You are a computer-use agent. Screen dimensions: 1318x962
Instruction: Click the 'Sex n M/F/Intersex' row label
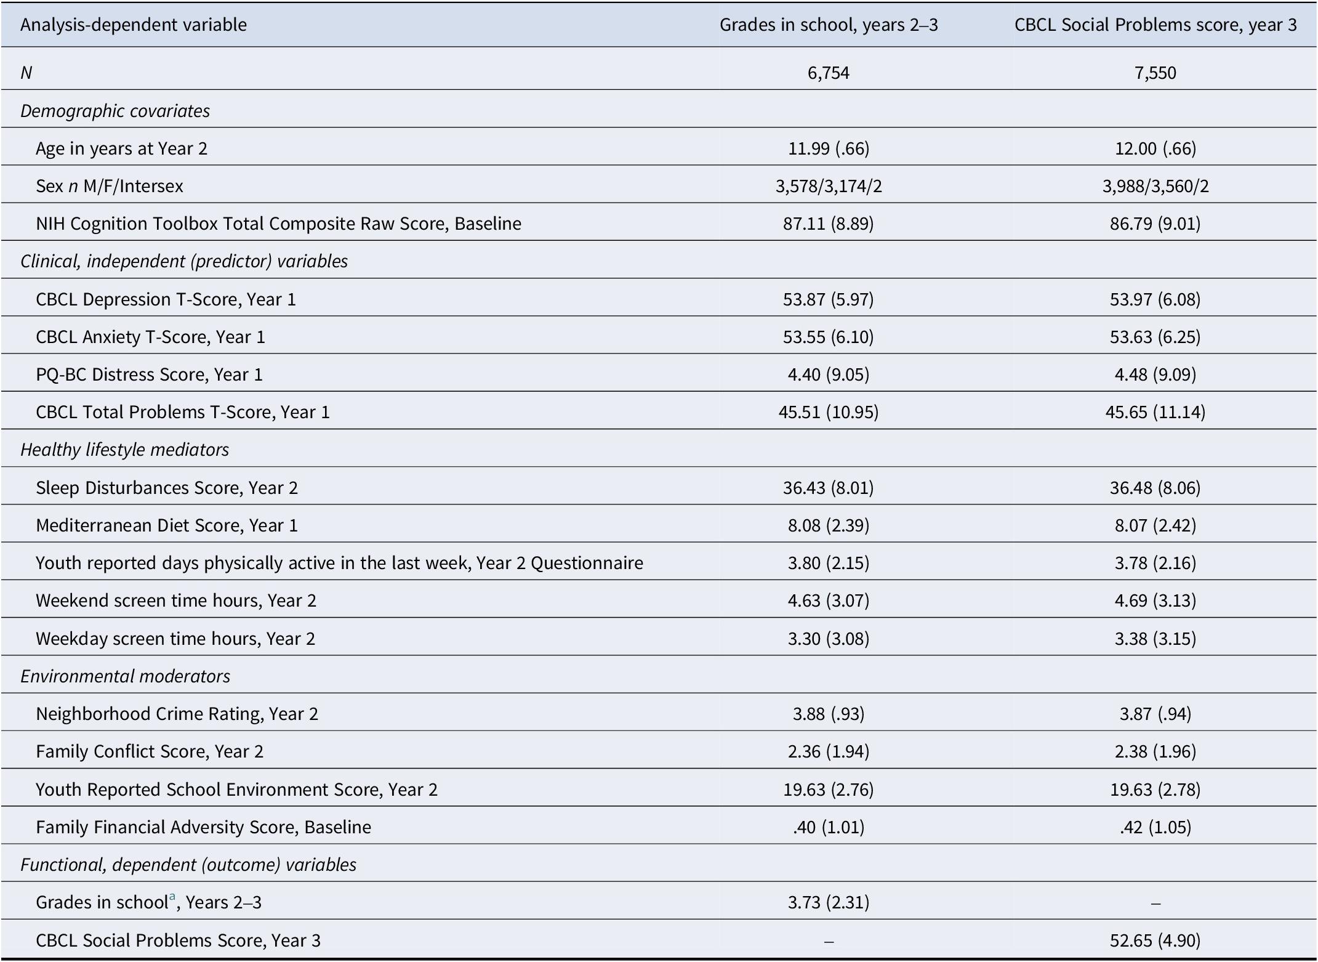[110, 186]
